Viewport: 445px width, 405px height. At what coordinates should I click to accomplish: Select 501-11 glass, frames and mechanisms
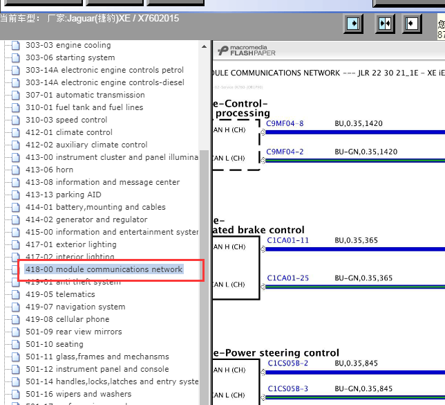point(97,357)
